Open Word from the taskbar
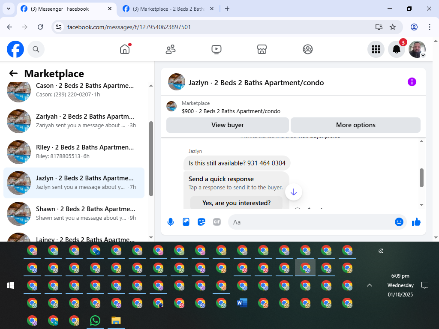439x329 pixels. click(242, 303)
